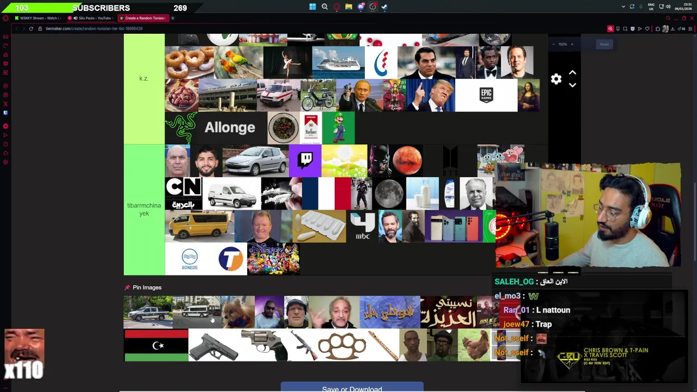Select Create a Random Tunisian tab
The width and height of the screenshot is (697, 392).
144,18
